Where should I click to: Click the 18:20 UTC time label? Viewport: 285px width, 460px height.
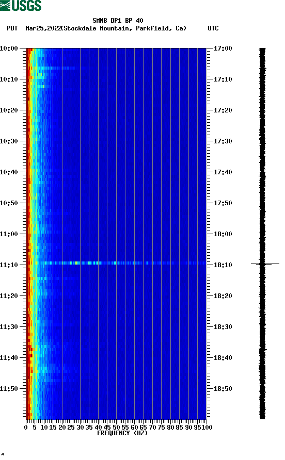point(223,296)
